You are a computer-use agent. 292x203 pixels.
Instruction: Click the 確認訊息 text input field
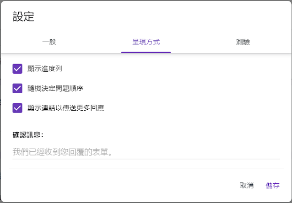pos(146,152)
